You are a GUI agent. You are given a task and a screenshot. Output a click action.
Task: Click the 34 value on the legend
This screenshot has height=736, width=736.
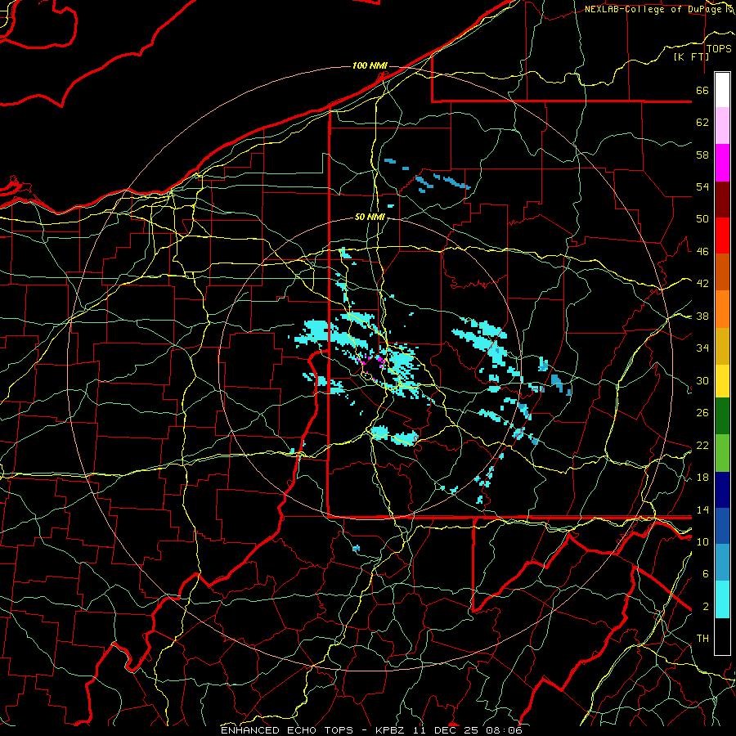[x=702, y=348]
